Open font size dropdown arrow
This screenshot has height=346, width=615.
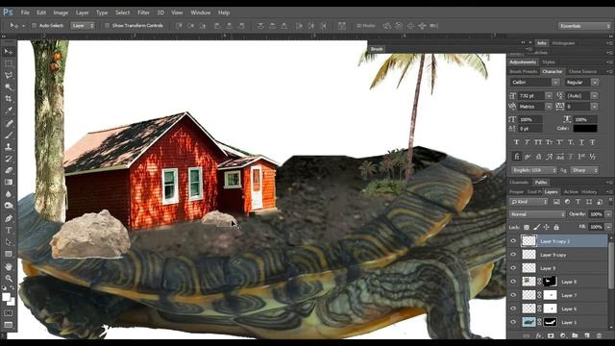[x=549, y=96]
